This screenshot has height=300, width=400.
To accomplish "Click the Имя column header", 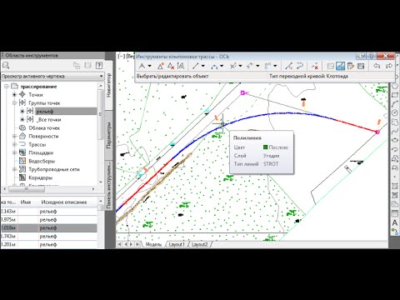I will coord(26,202).
